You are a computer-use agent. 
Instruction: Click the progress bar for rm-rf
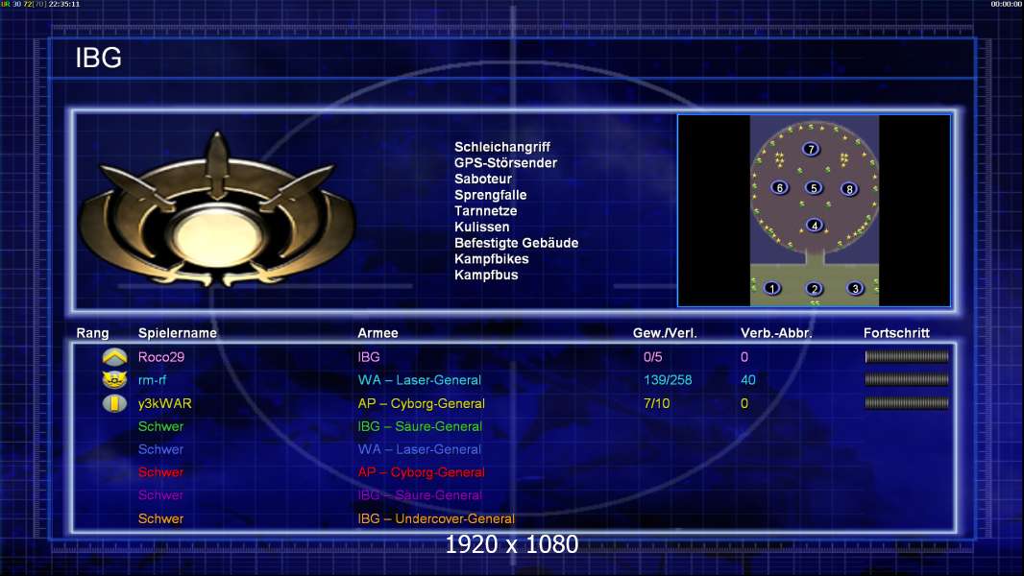tap(907, 379)
